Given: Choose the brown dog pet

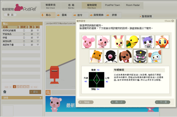Looking at the screenshot, I should coord(125,56).
